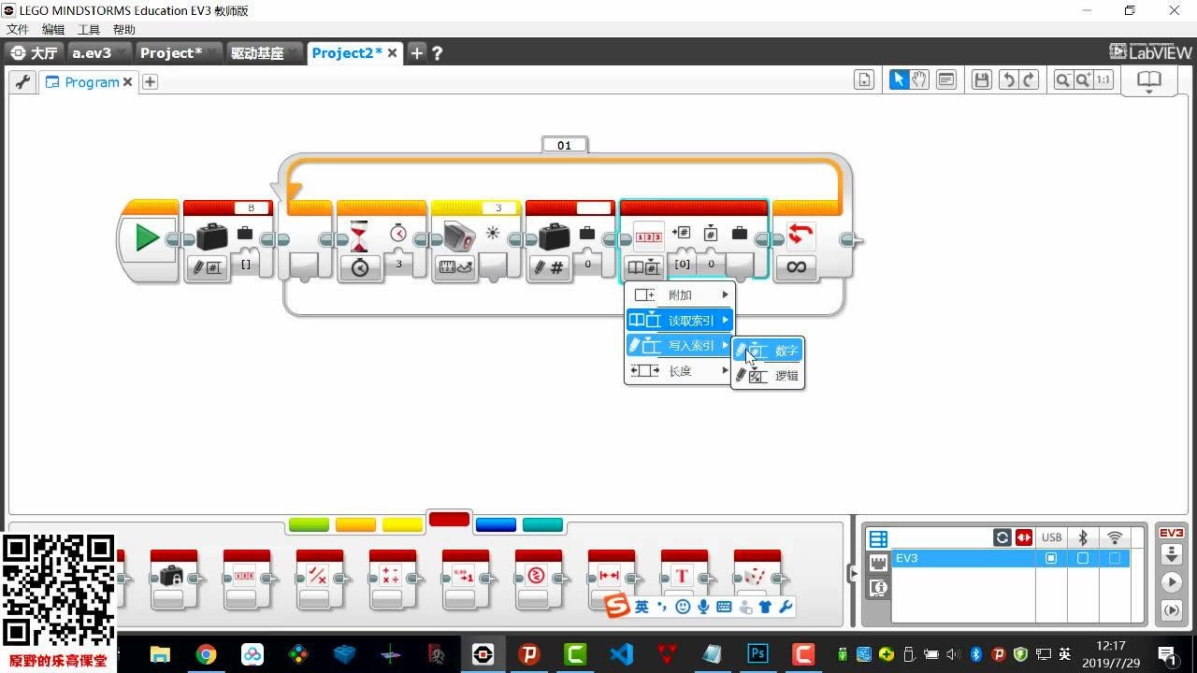
Task: Undo the last action
Action: [x=1008, y=80]
